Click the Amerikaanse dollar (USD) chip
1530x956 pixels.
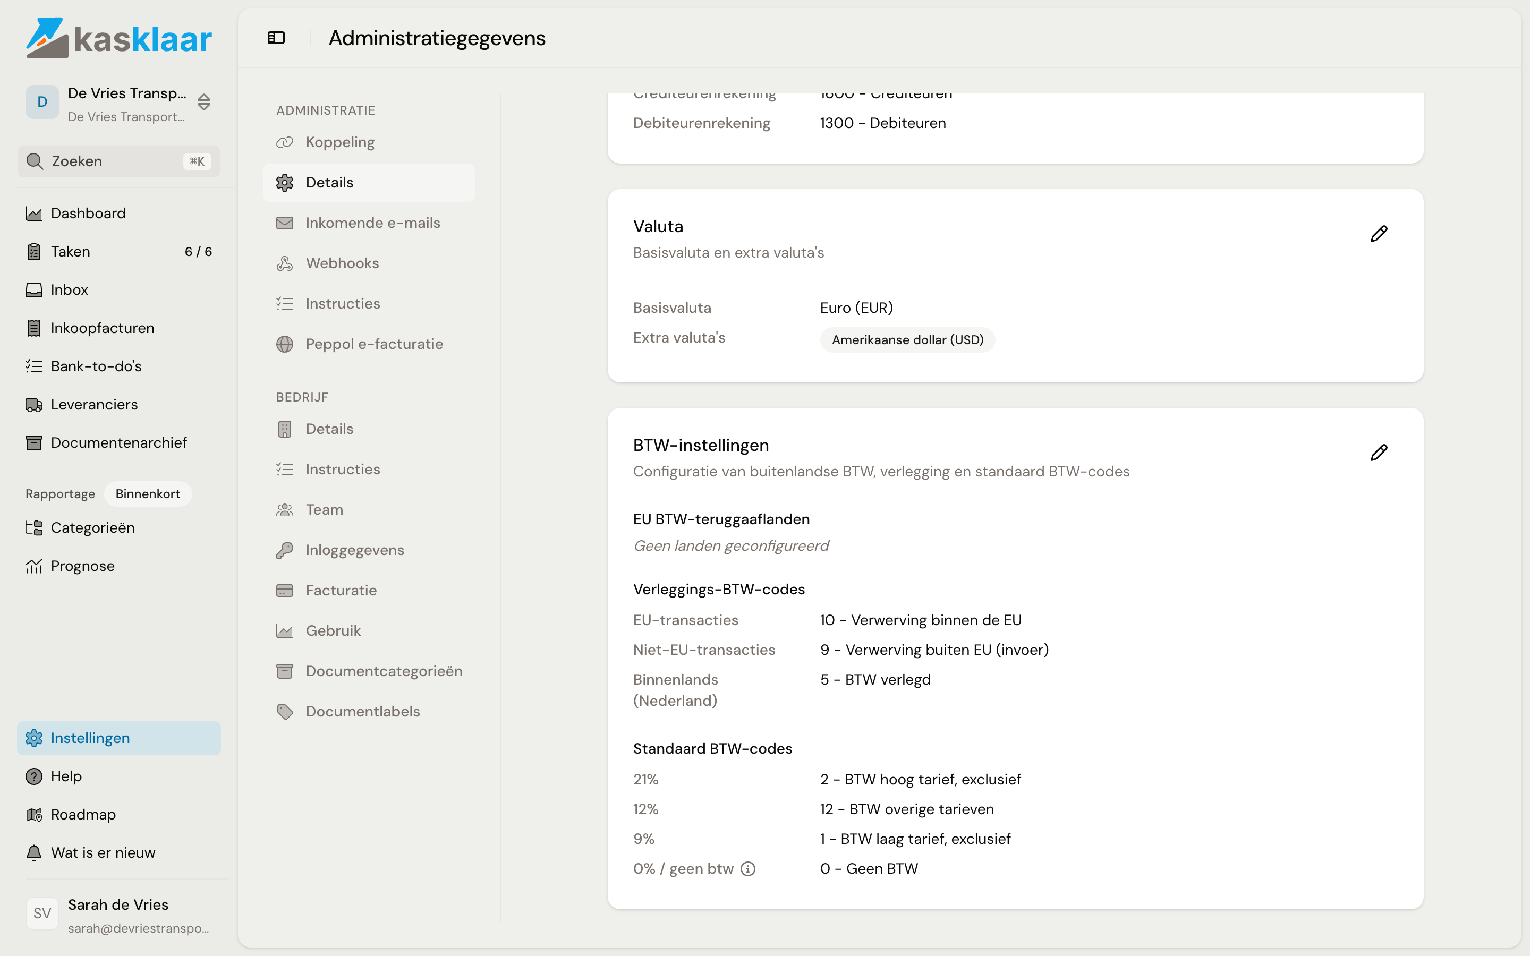(907, 340)
